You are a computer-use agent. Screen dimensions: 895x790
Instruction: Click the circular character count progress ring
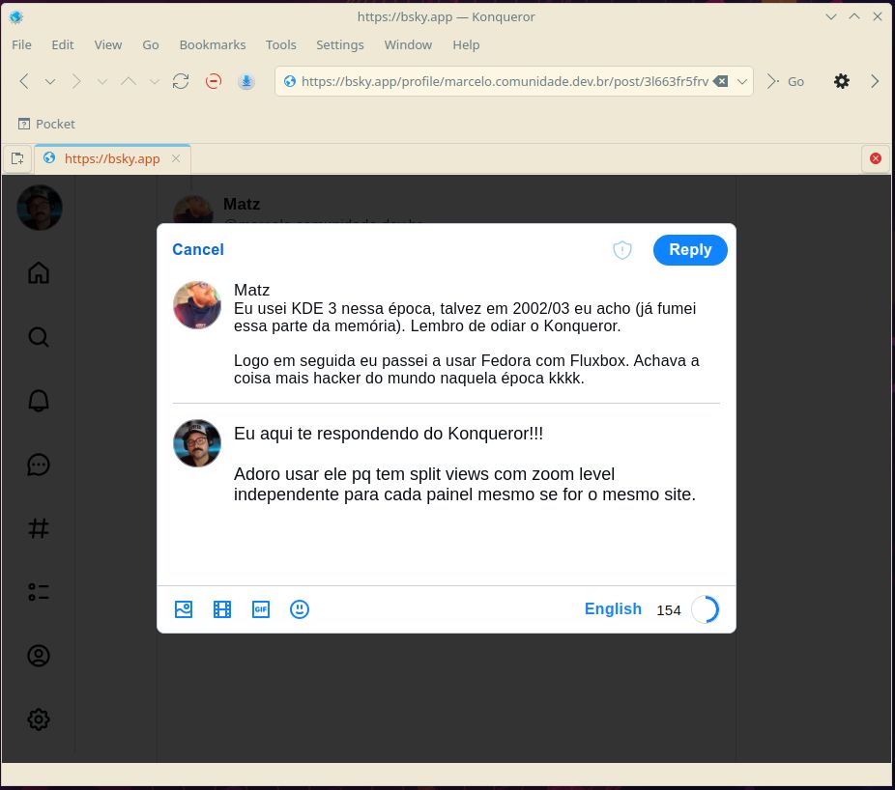[705, 609]
